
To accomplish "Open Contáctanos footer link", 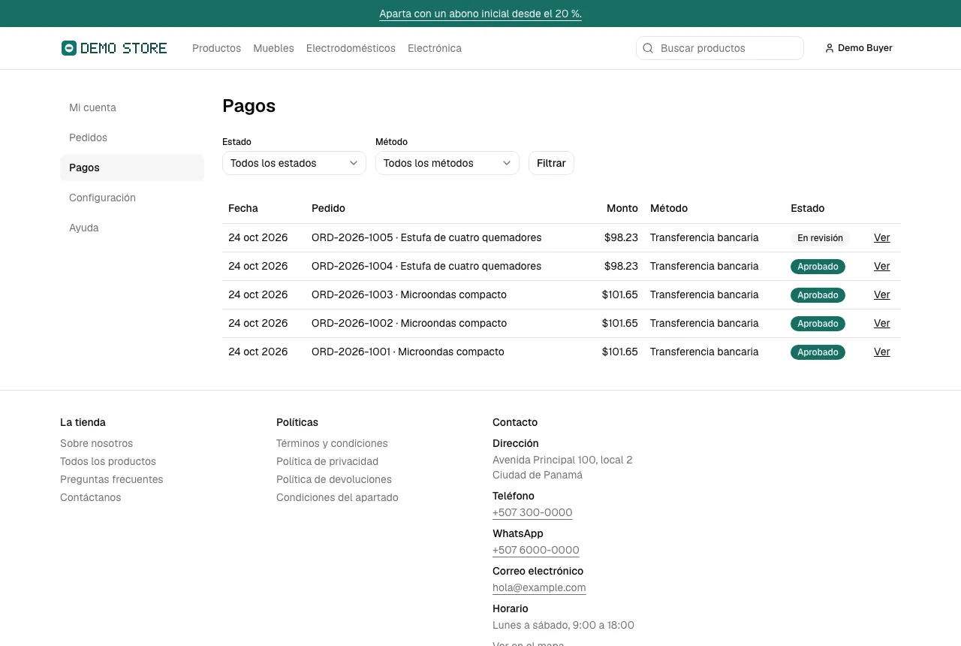I will tap(90, 497).
